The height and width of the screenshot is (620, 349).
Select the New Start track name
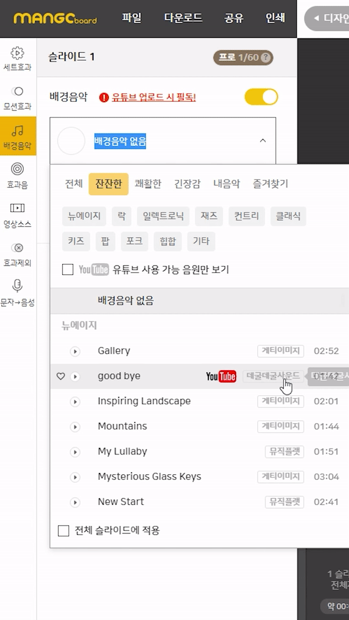[120, 502]
